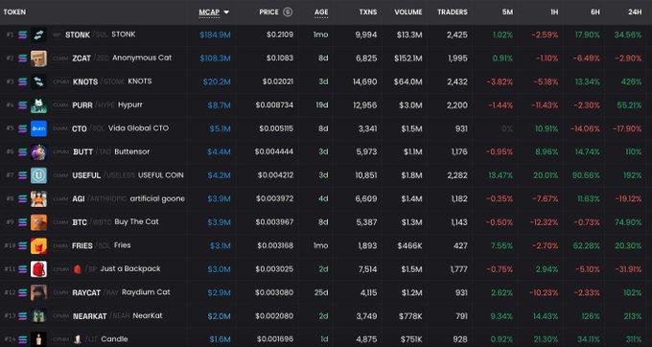Click the Solana chain icon in ZCAT row

click(22, 58)
